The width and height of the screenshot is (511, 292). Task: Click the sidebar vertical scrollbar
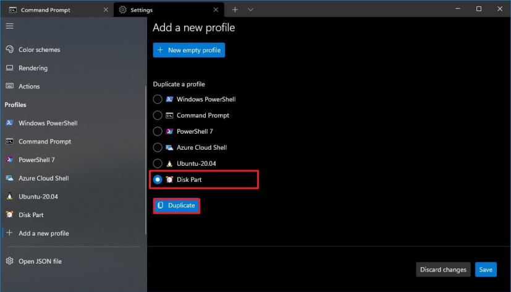(x=146, y=160)
